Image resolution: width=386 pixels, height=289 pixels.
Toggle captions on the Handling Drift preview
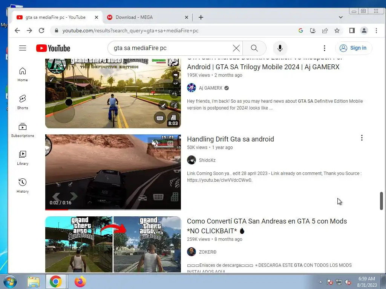(x=170, y=143)
